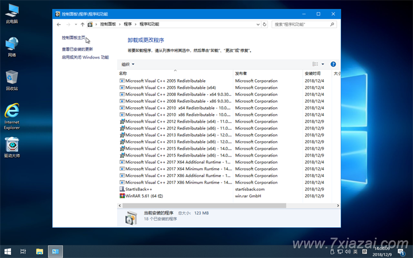413x258 pixels.
Task: Go up one level with the up arrow
Action: coord(83,25)
